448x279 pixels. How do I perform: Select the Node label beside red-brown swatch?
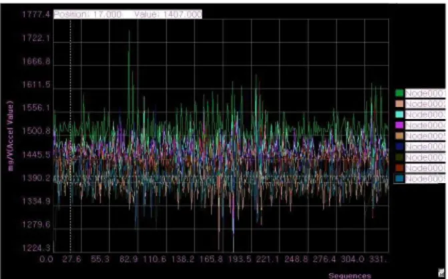[425, 168]
